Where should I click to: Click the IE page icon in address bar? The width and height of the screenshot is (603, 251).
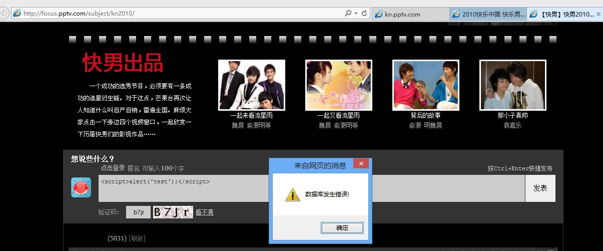coord(17,14)
